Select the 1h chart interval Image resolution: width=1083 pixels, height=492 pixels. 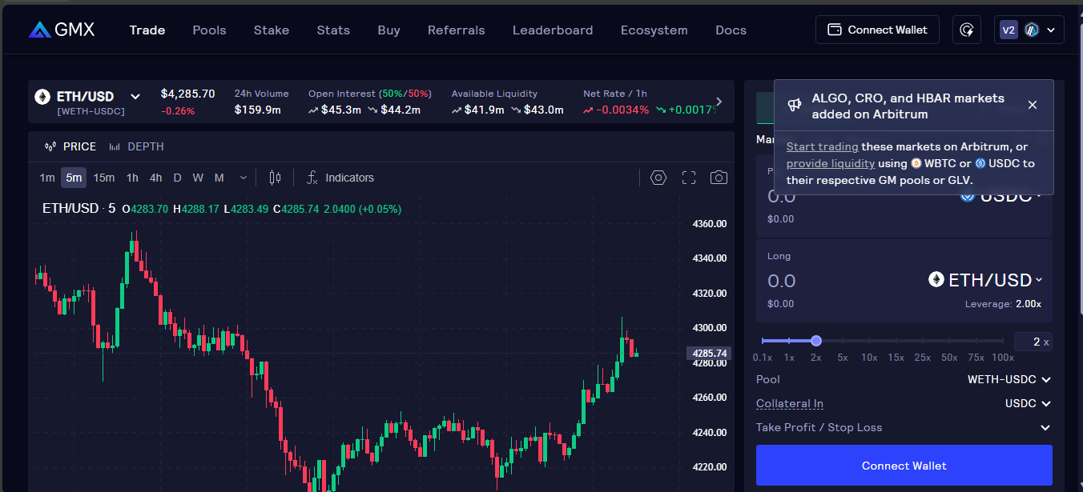click(x=132, y=178)
